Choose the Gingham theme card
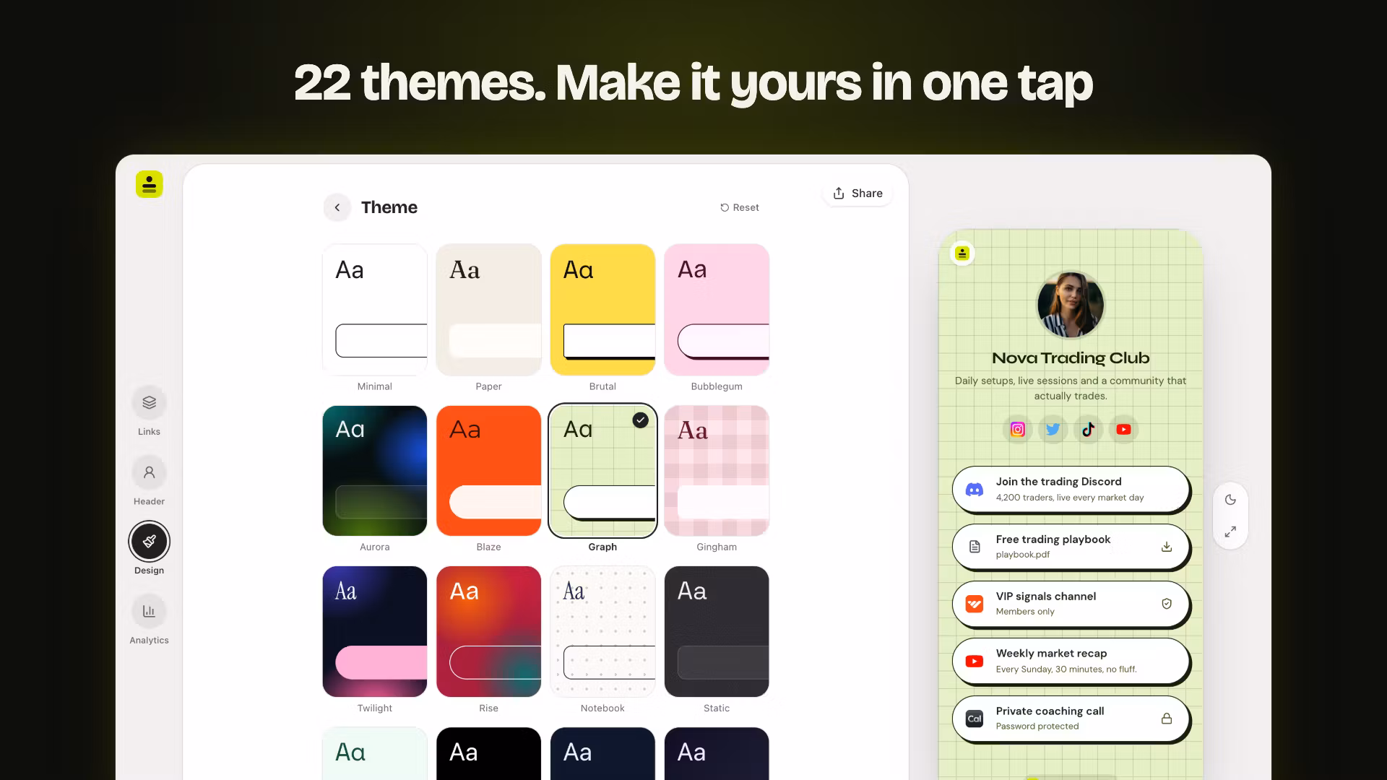The width and height of the screenshot is (1387, 780). tap(717, 471)
